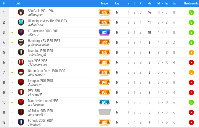Click the GAL group badge for Manchester United
Screen dimensions: 199x128
click(104, 102)
